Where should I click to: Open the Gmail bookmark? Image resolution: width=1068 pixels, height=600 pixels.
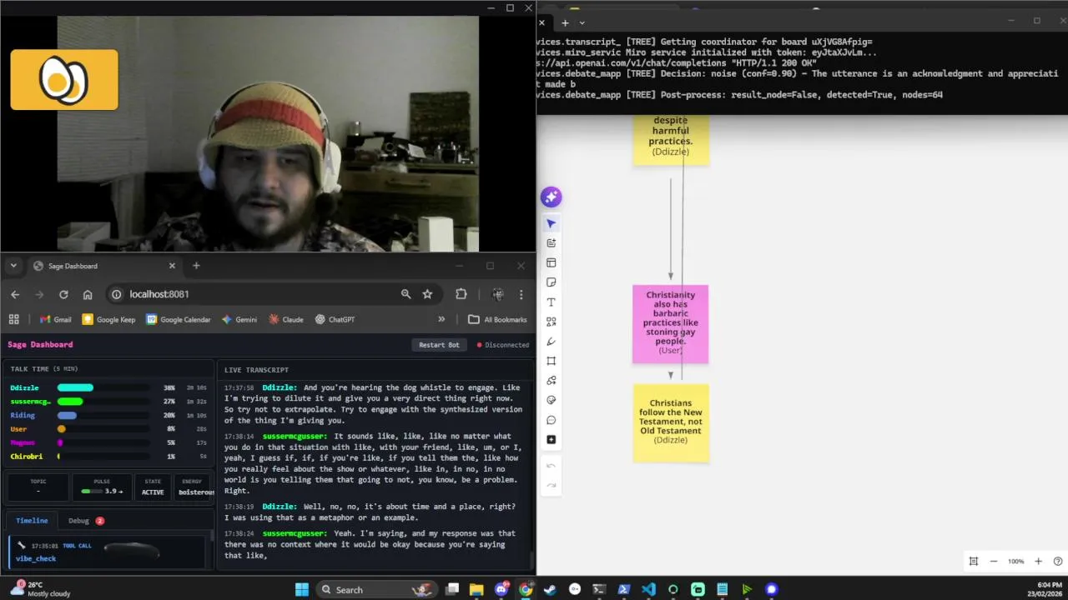pyautogui.click(x=56, y=319)
